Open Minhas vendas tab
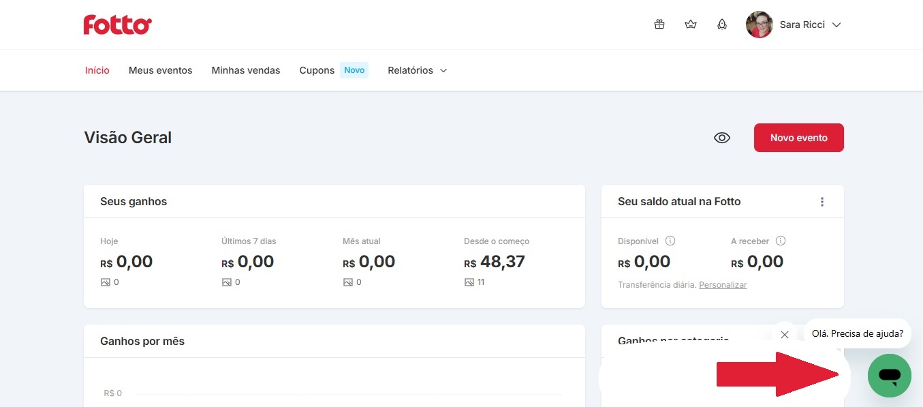923x407 pixels. [x=246, y=70]
